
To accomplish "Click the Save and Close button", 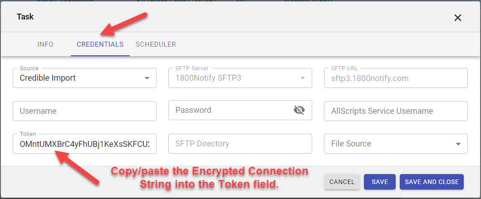I will (x=432, y=182).
